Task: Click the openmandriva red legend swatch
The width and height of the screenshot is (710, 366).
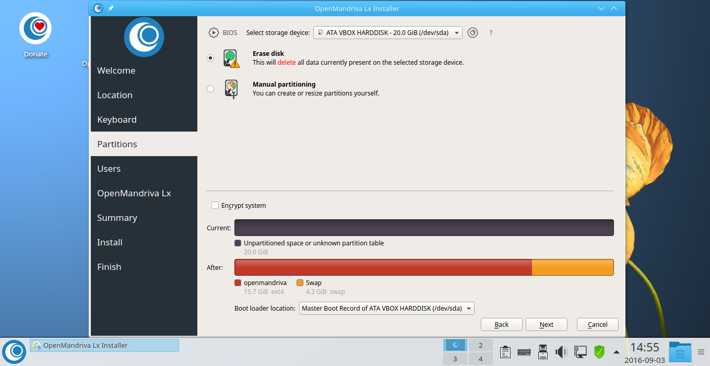Action: (x=238, y=283)
